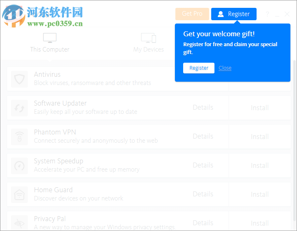Click the Antivirus shield icon
The width and height of the screenshot is (297, 231).
point(19,79)
